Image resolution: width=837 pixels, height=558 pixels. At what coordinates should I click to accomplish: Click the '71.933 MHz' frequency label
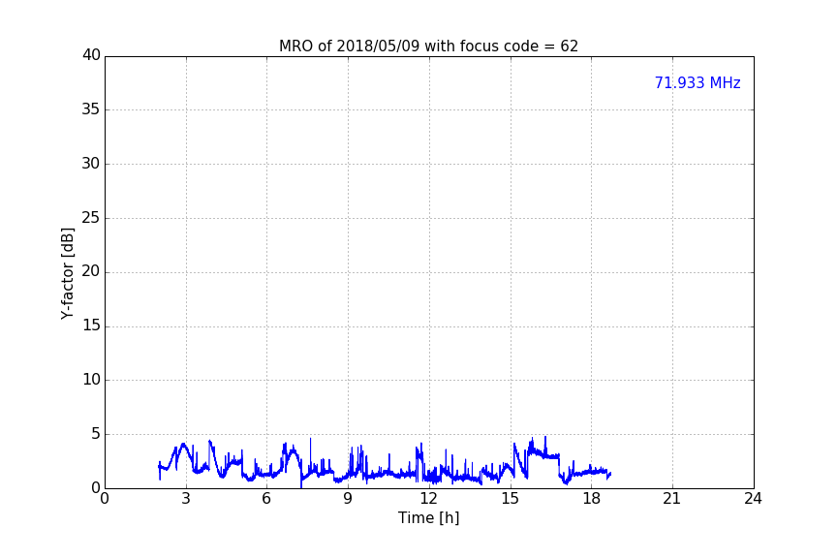coord(697,83)
